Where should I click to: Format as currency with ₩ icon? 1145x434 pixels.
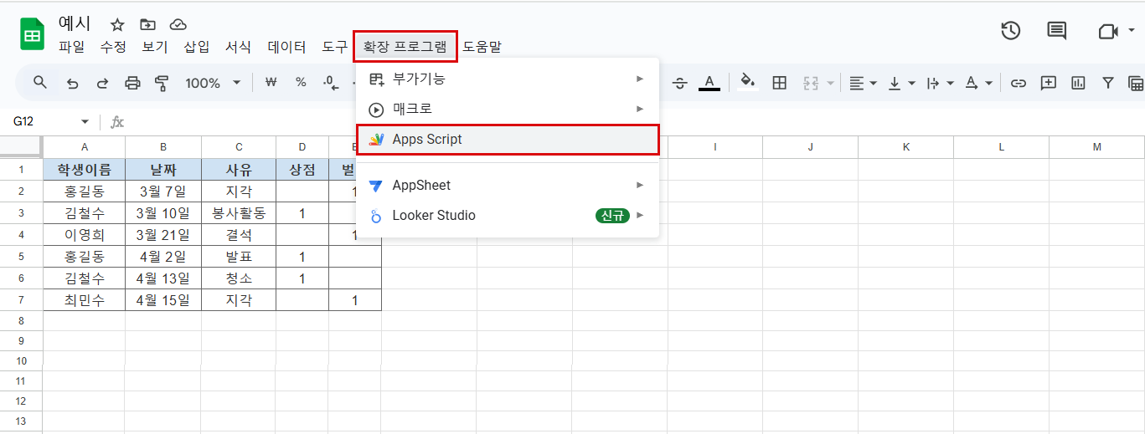(271, 83)
